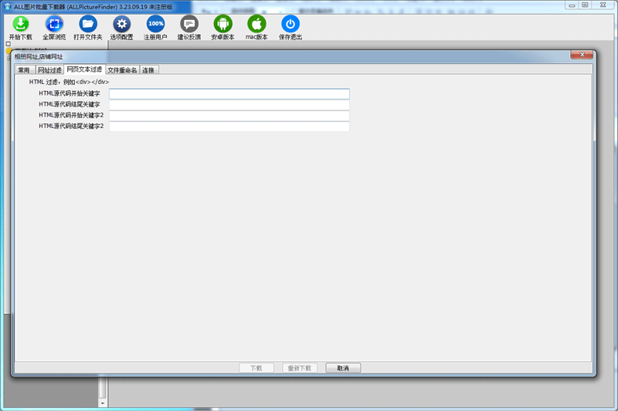Open 全屏浏览 full-screen browse mode
The image size is (618, 411).
point(54,24)
